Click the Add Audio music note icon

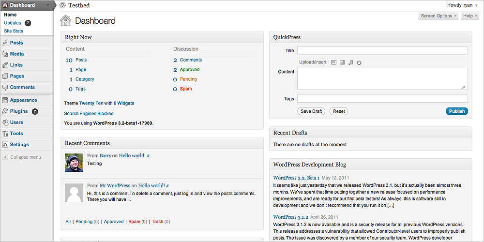(350, 62)
